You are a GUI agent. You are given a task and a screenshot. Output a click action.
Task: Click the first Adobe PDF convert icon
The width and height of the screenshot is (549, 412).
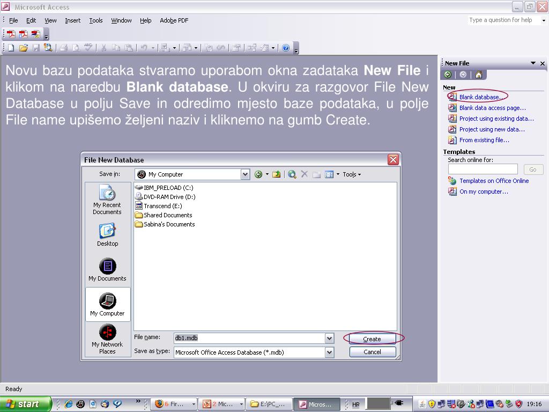pyautogui.click(x=11, y=34)
